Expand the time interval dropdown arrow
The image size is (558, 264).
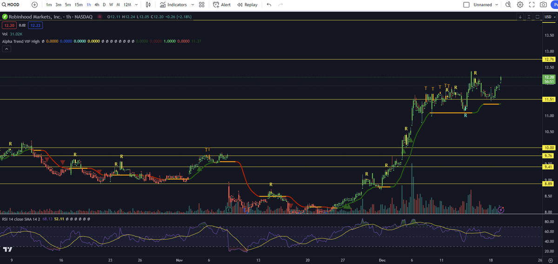[x=136, y=5]
